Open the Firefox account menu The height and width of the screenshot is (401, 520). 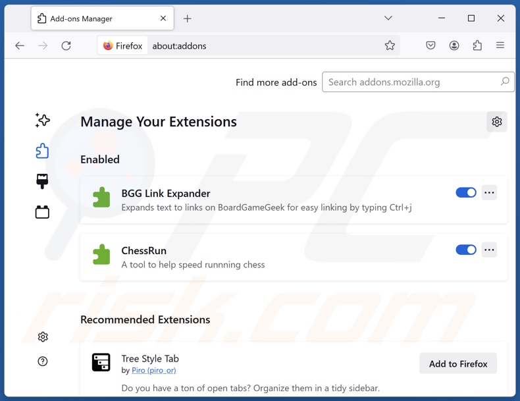point(454,45)
